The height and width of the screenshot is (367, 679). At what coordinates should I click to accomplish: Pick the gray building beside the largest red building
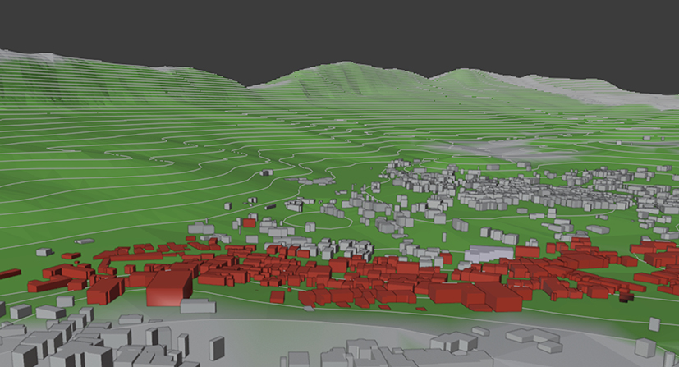click(x=198, y=305)
